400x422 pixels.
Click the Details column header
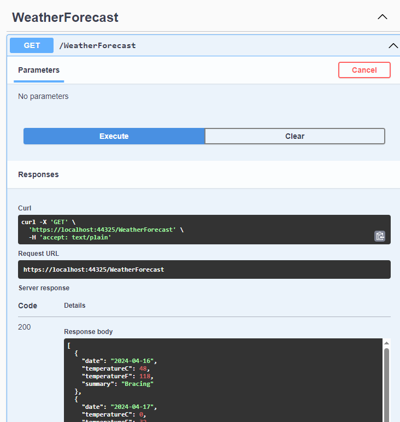[x=74, y=306]
